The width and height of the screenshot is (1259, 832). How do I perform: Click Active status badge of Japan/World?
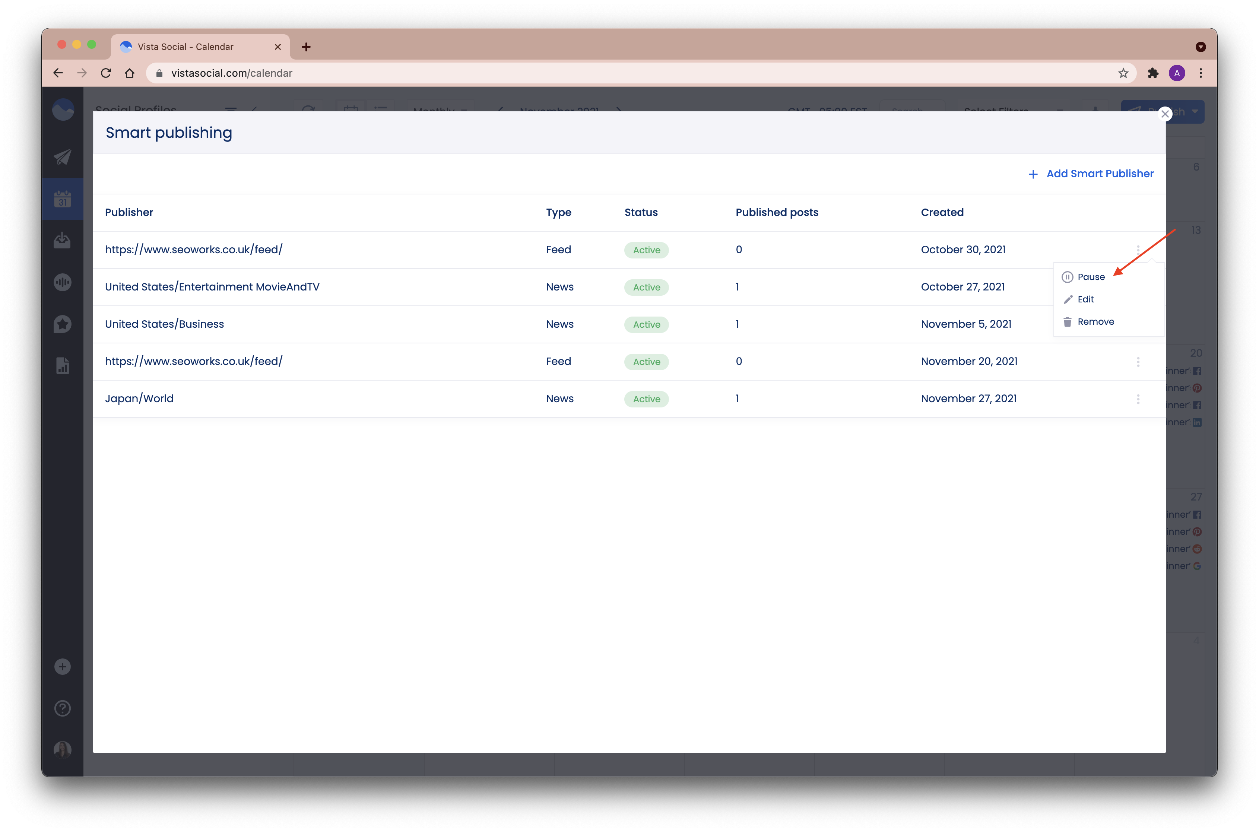[646, 399]
